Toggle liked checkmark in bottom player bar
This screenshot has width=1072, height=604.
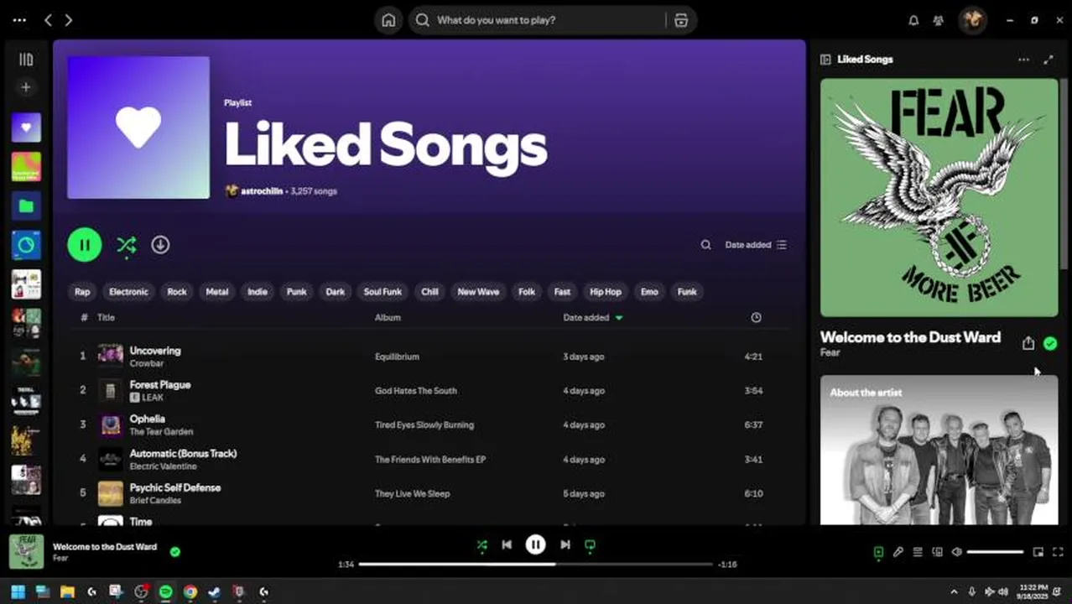pos(175,551)
